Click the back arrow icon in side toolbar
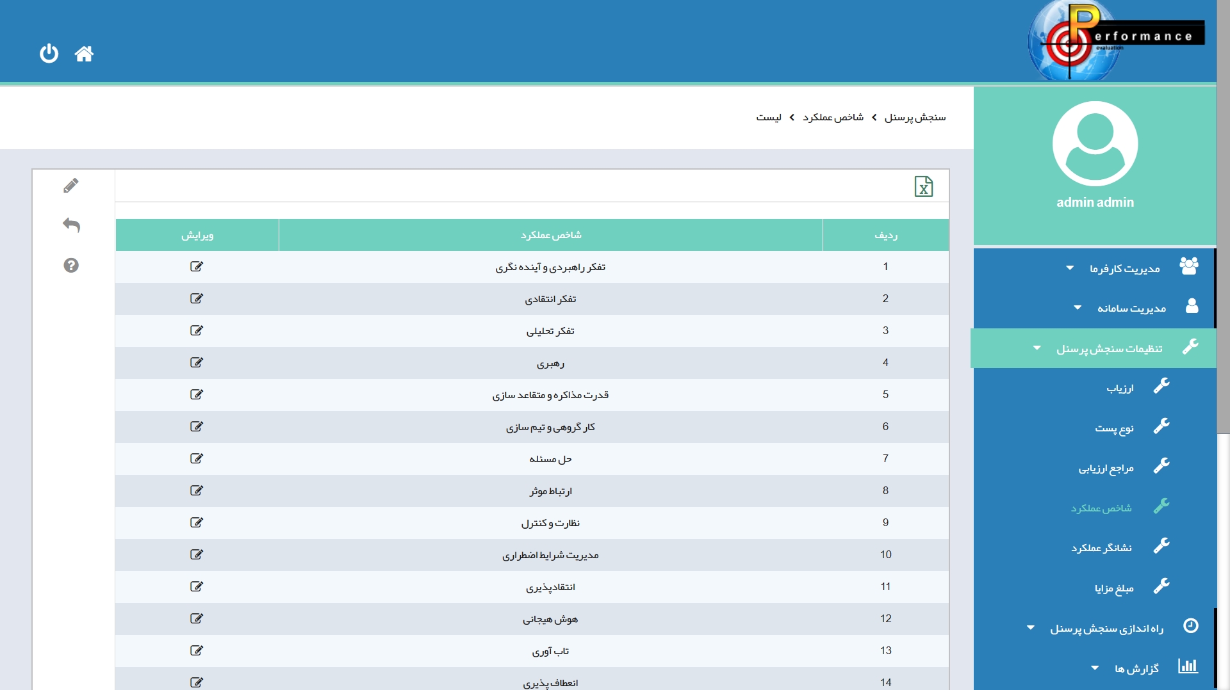 pyautogui.click(x=71, y=225)
